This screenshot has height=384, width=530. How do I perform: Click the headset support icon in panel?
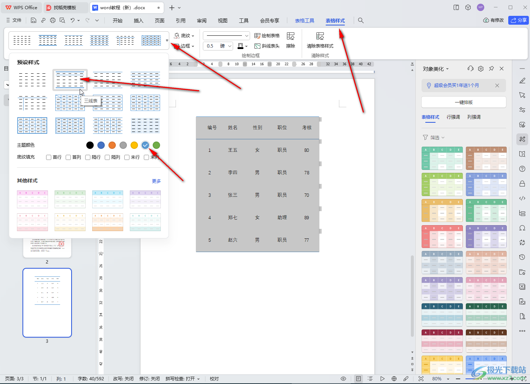[x=470, y=69]
